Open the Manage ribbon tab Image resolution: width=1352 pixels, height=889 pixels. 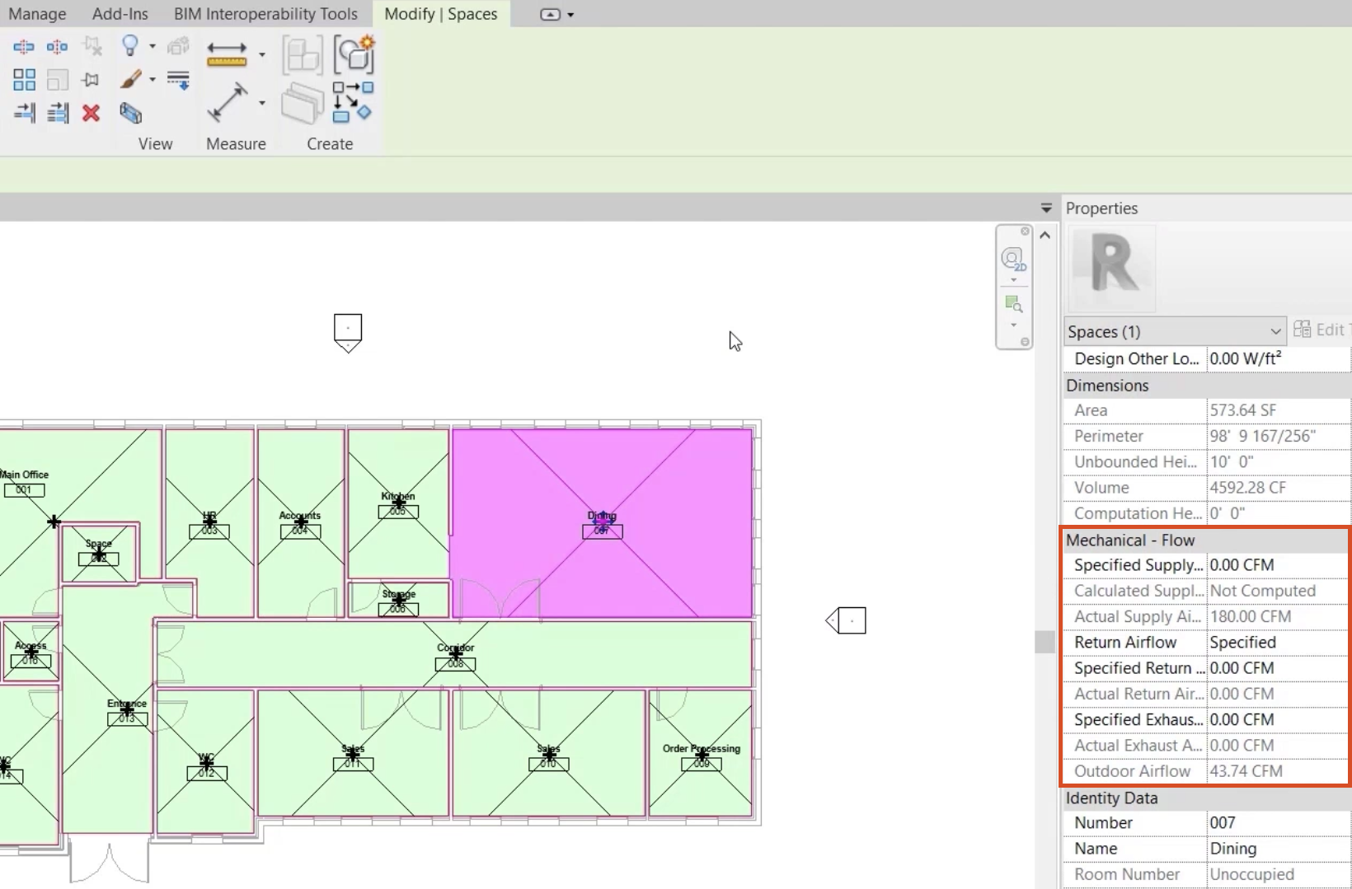37,14
